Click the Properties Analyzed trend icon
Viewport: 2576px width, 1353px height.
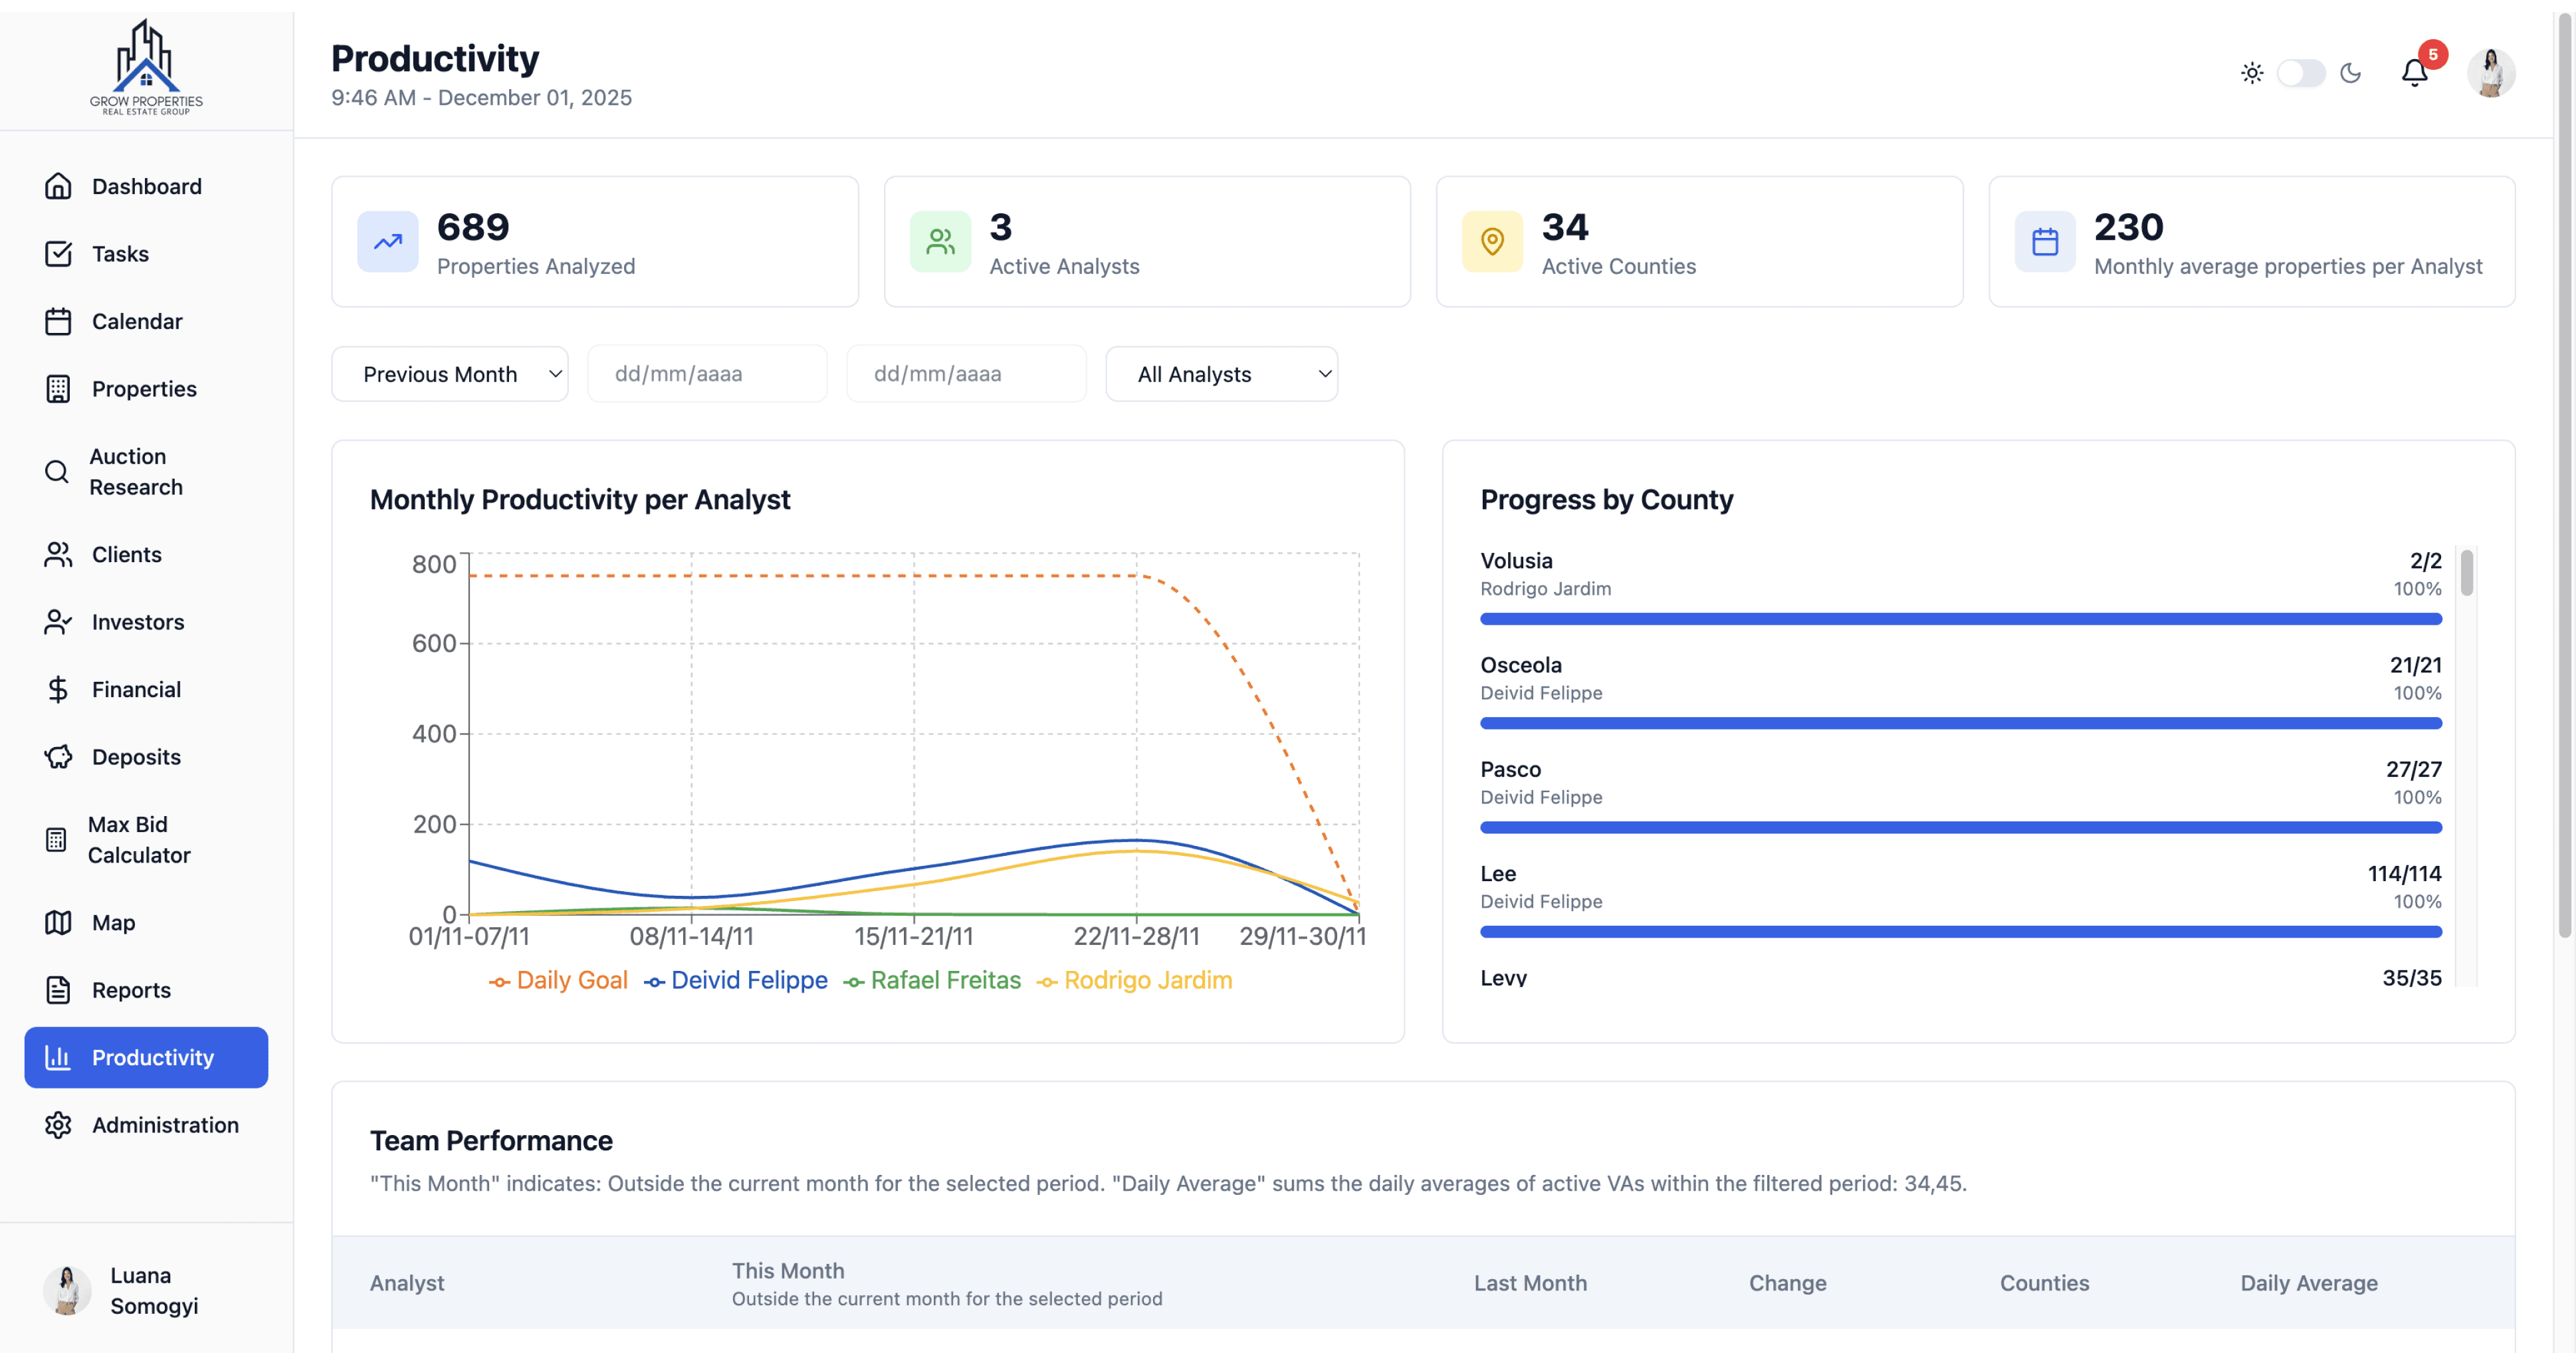(x=388, y=242)
